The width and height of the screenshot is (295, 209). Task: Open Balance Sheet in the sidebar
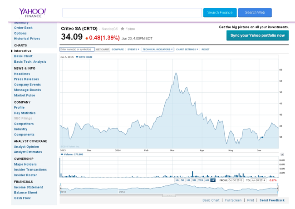click(25, 193)
